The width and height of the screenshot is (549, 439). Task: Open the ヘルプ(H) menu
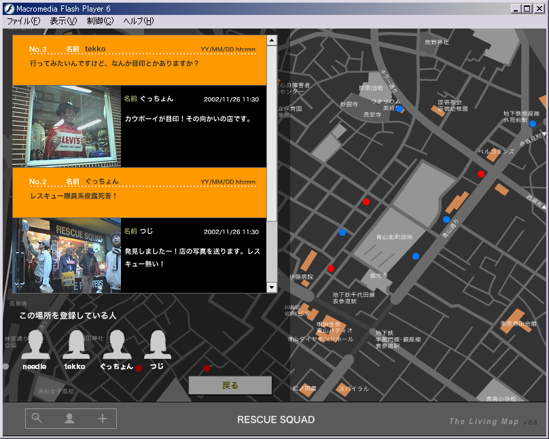coord(138,21)
